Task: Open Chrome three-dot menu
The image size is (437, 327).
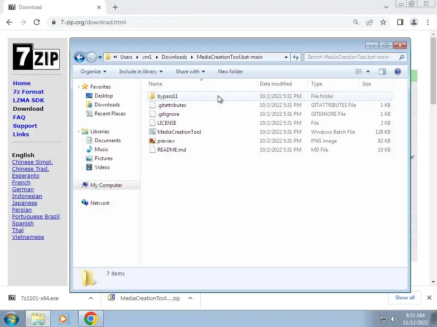Action: [x=428, y=22]
